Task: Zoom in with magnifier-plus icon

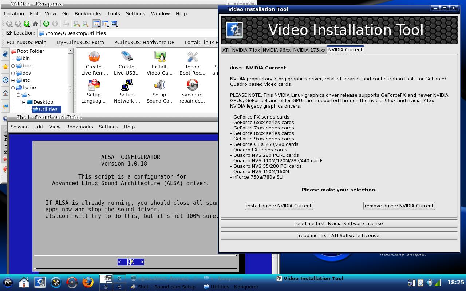Action: pos(76,24)
